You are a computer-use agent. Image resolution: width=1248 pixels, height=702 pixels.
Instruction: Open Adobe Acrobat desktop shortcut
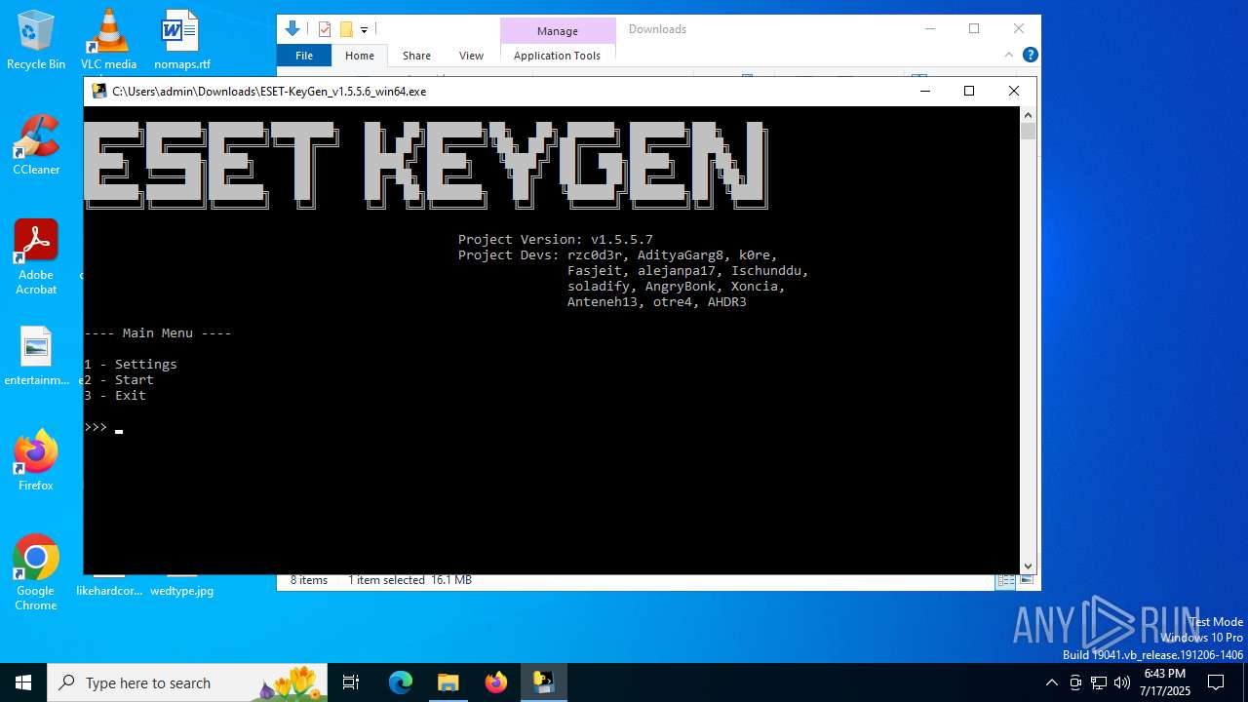(x=36, y=257)
